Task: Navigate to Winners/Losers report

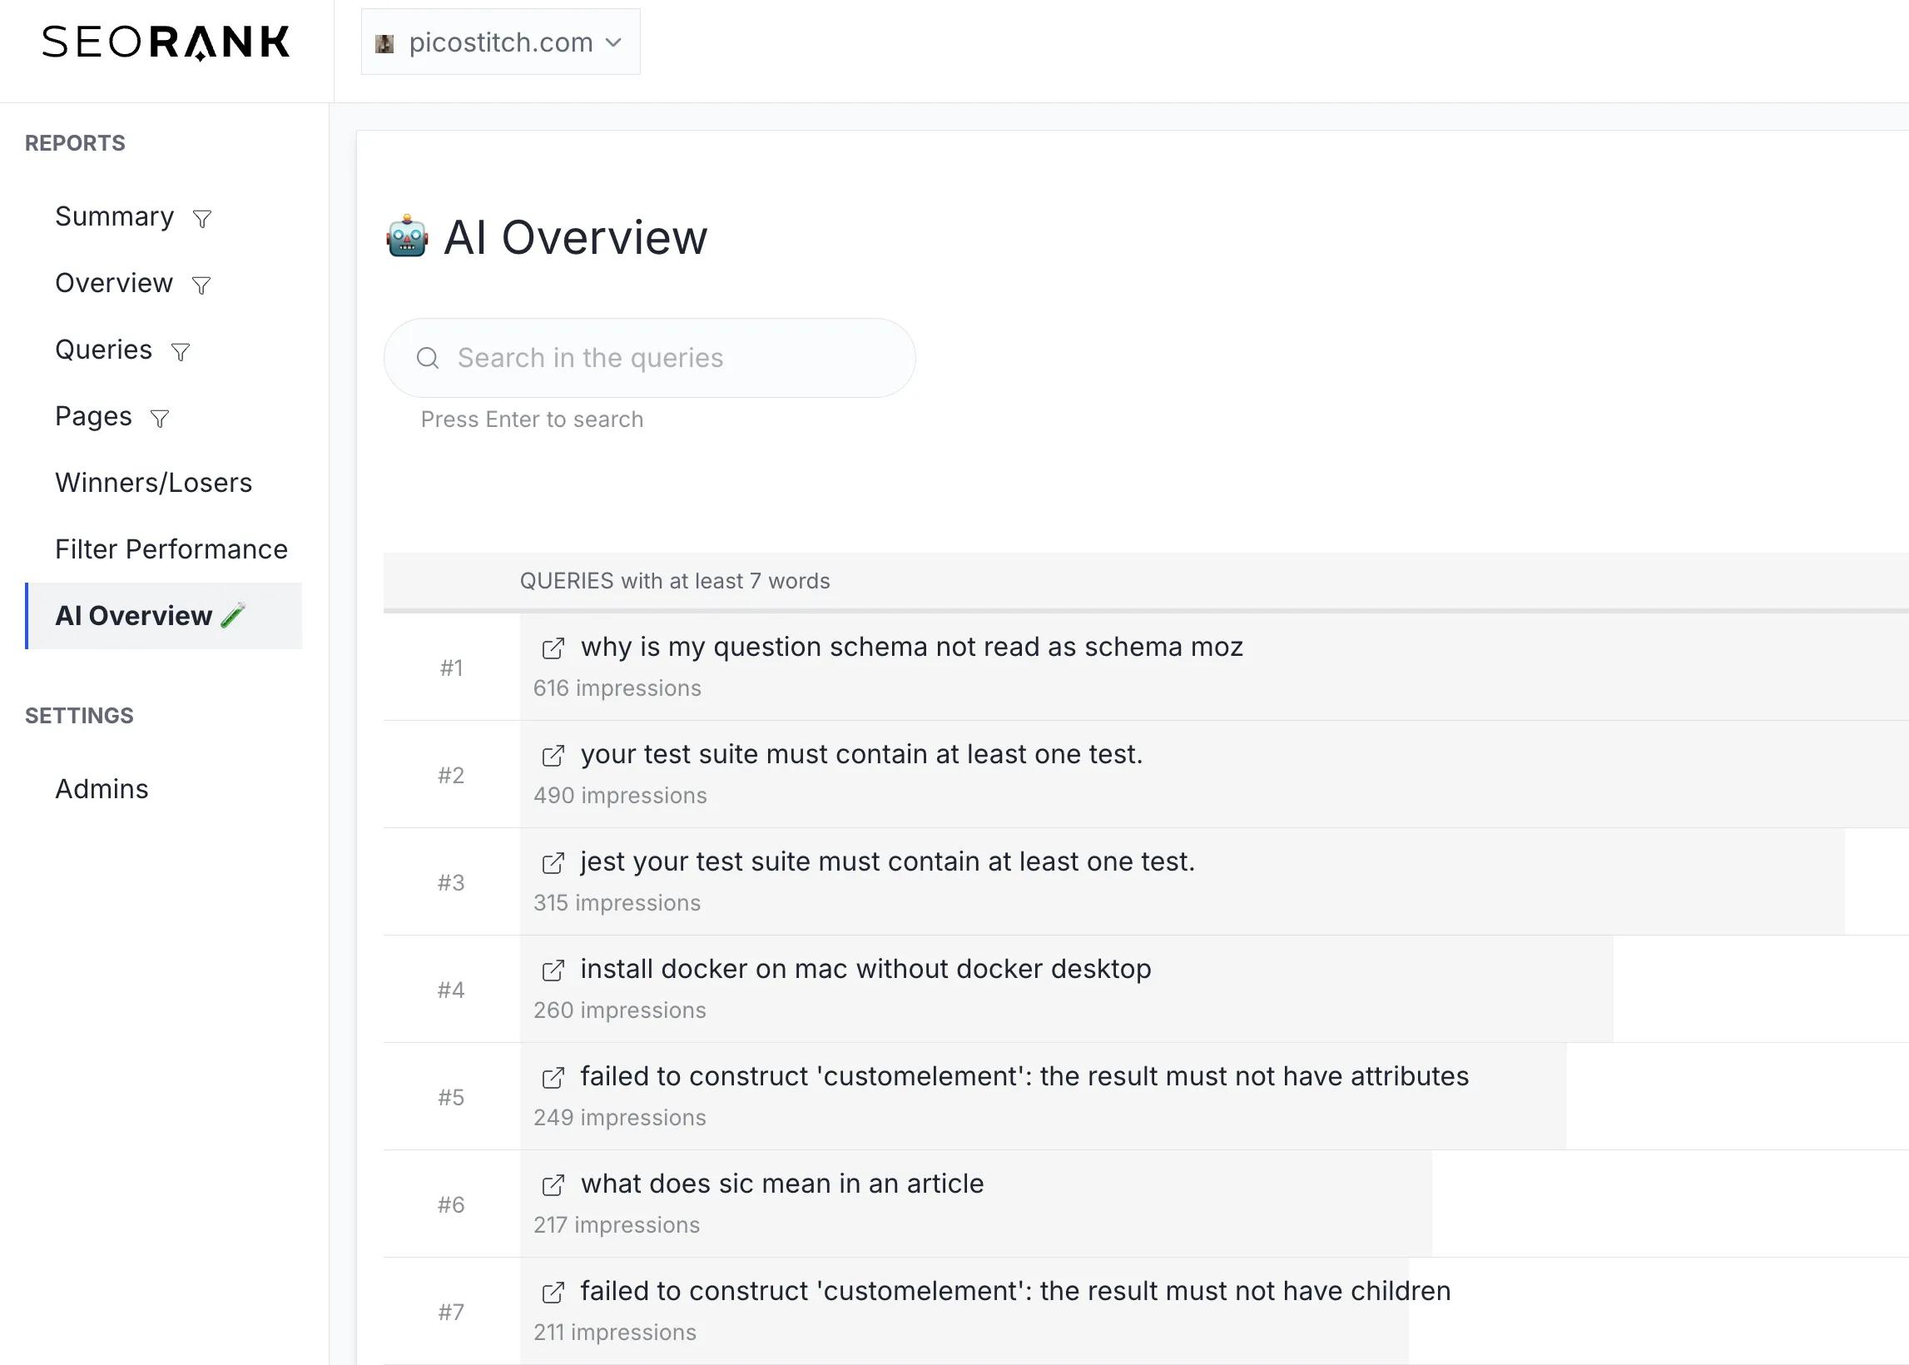Action: click(x=154, y=484)
